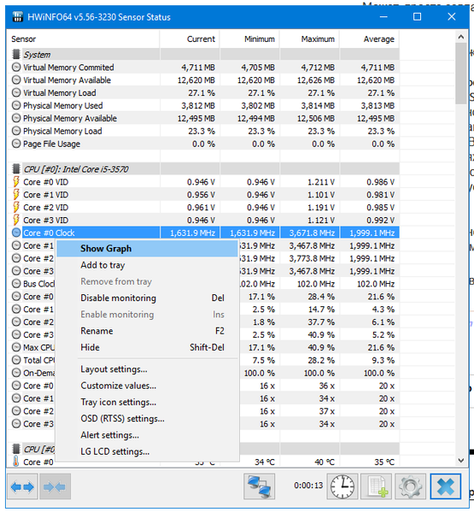Image resolution: width=474 pixels, height=513 pixels.
Task: Click the blue X close sensors icon
Action: coord(445,486)
